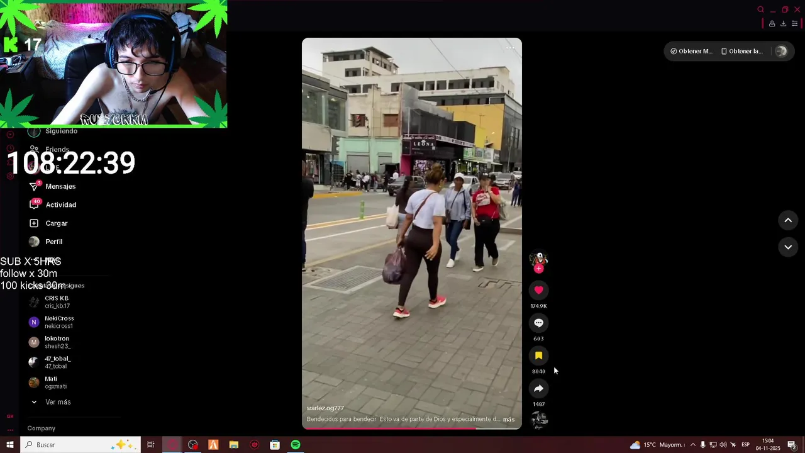The width and height of the screenshot is (805, 453).
Task: Open lokotron followed account
Action: 50,342
